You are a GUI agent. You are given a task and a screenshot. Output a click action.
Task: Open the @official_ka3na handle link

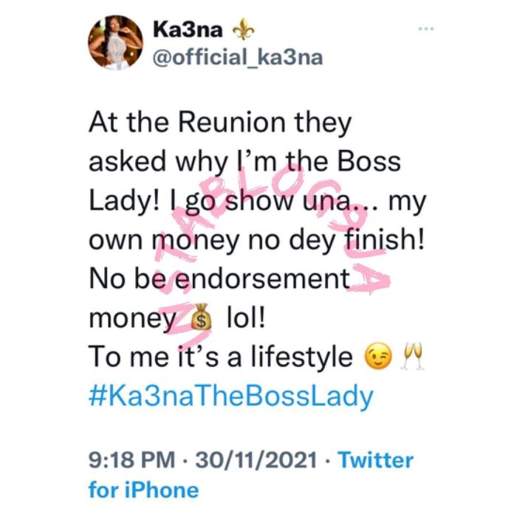239,58
